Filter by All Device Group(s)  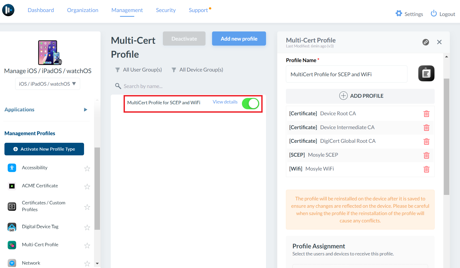pos(197,70)
